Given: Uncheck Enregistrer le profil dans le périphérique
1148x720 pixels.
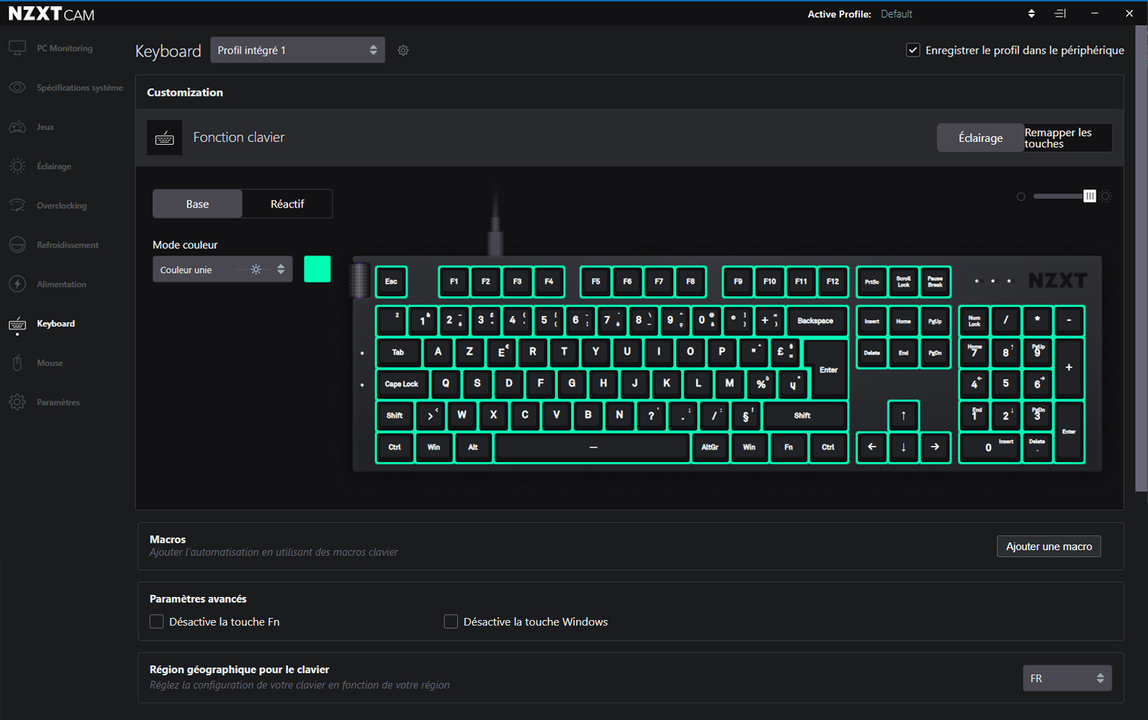Looking at the screenshot, I should tap(913, 50).
